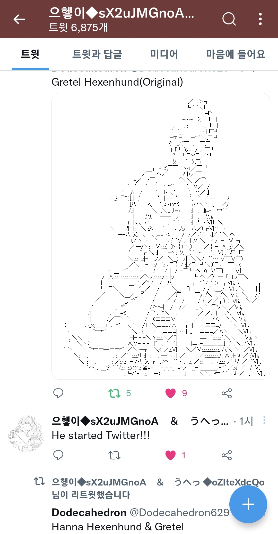Open the ASCII art image of Gretel Hexenhund
Screen dimensions: 278x534
pyautogui.click(x=161, y=236)
